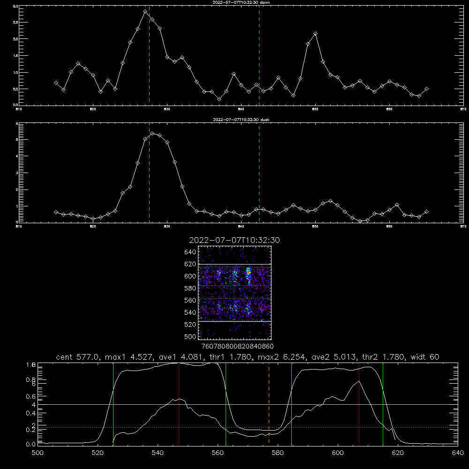Select the 'widt 60' value in stats line
The width and height of the screenshot is (469, 469).
pyautogui.click(x=425, y=357)
